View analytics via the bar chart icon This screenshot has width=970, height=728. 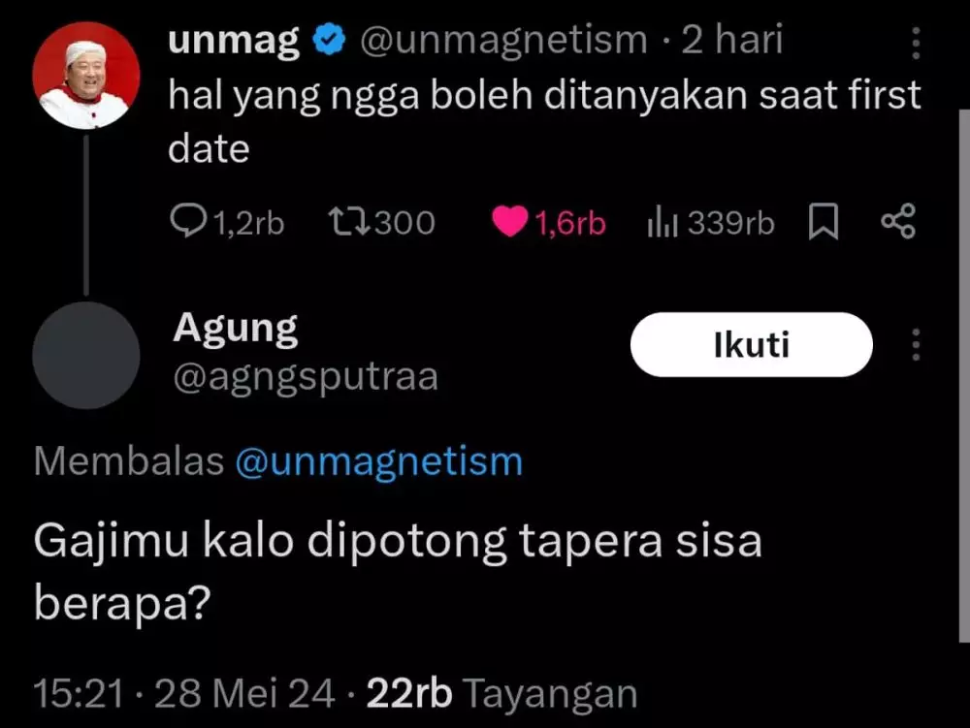pyautogui.click(x=663, y=221)
